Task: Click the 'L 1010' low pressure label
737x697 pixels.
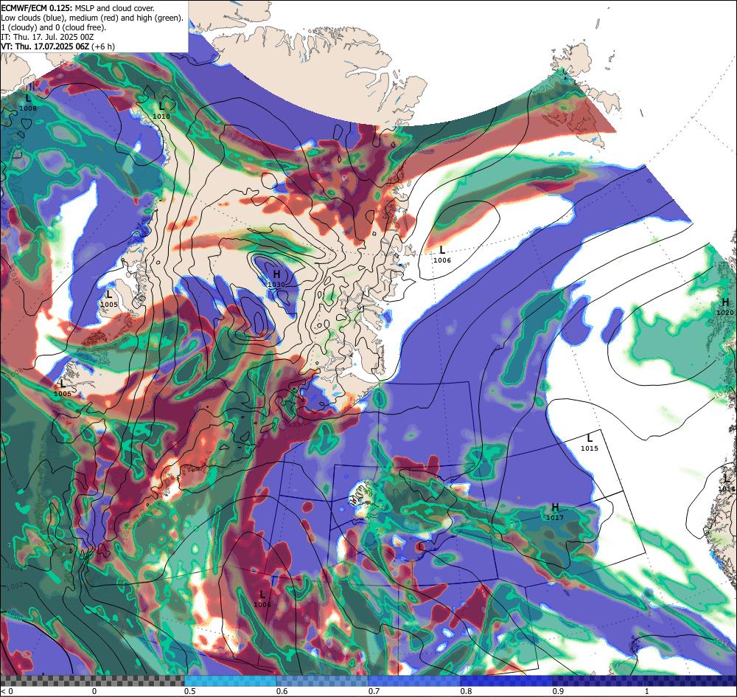Action: pyautogui.click(x=161, y=111)
